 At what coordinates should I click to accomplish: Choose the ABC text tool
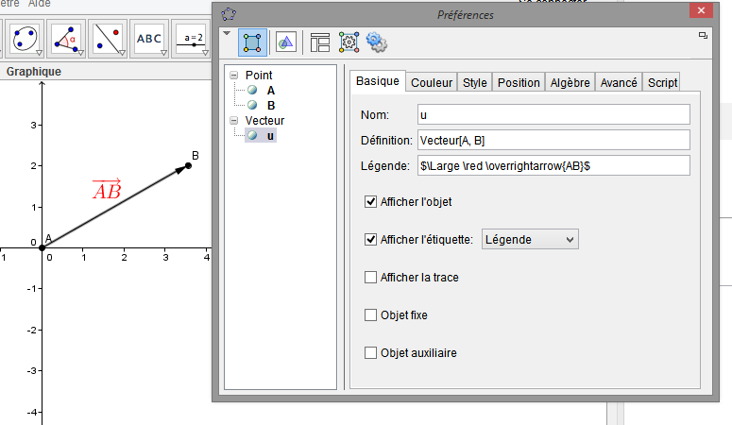click(x=149, y=38)
